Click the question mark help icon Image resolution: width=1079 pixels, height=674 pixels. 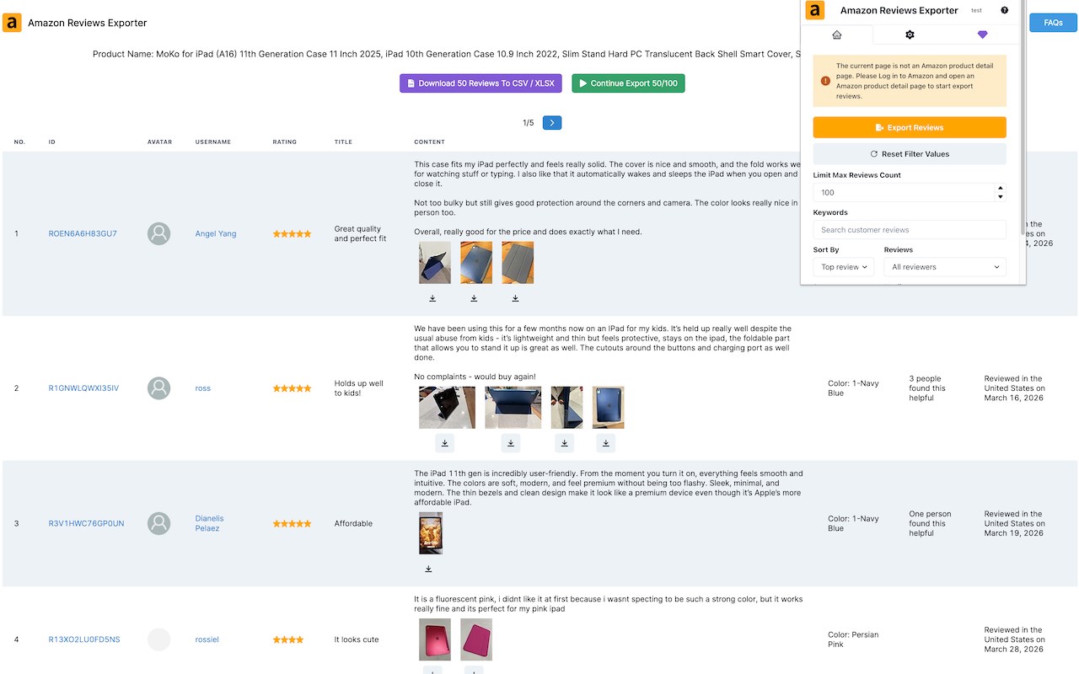1004,10
